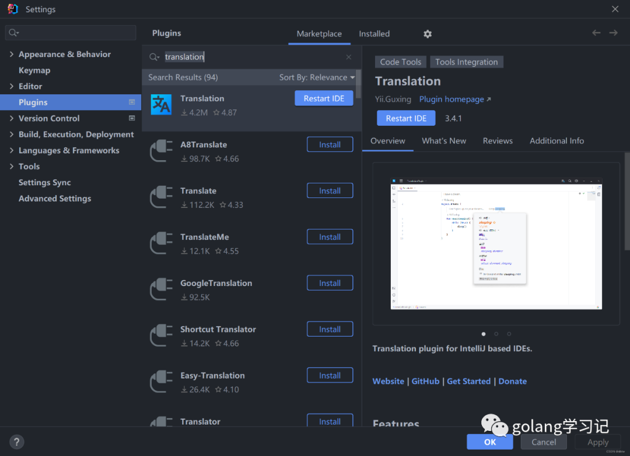Image resolution: width=630 pixels, height=456 pixels.
Task: Expand the Tools section
Action: coord(11,167)
